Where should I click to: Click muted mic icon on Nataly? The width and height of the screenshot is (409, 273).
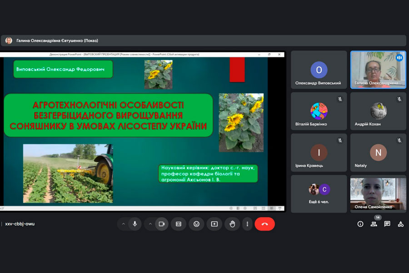pyautogui.click(x=399, y=141)
